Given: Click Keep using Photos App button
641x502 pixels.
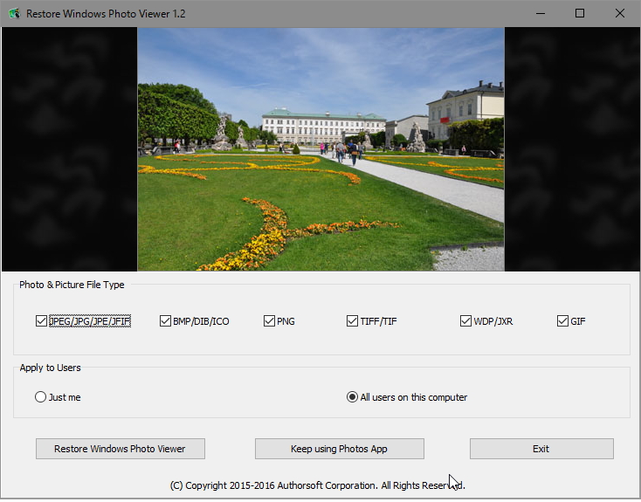Looking at the screenshot, I should pos(340,449).
